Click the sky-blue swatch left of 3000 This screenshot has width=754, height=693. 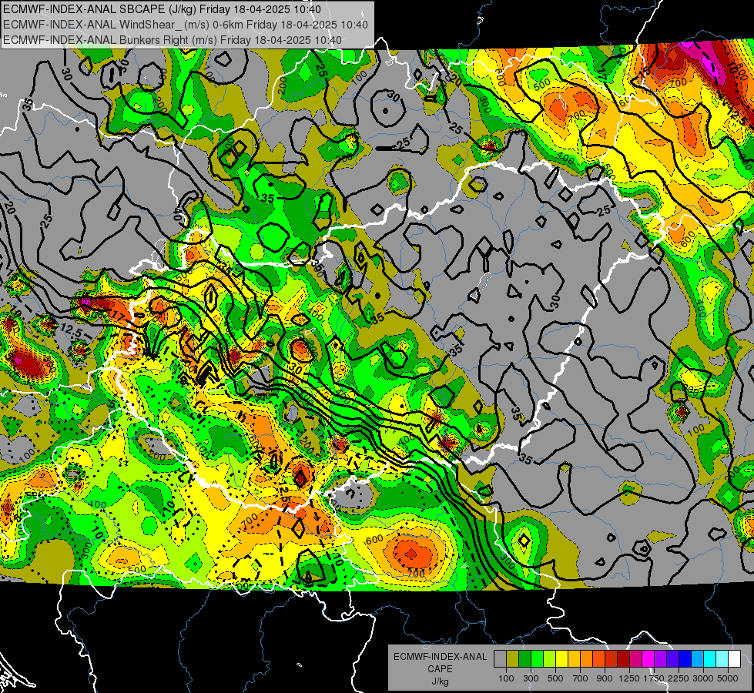(698, 658)
